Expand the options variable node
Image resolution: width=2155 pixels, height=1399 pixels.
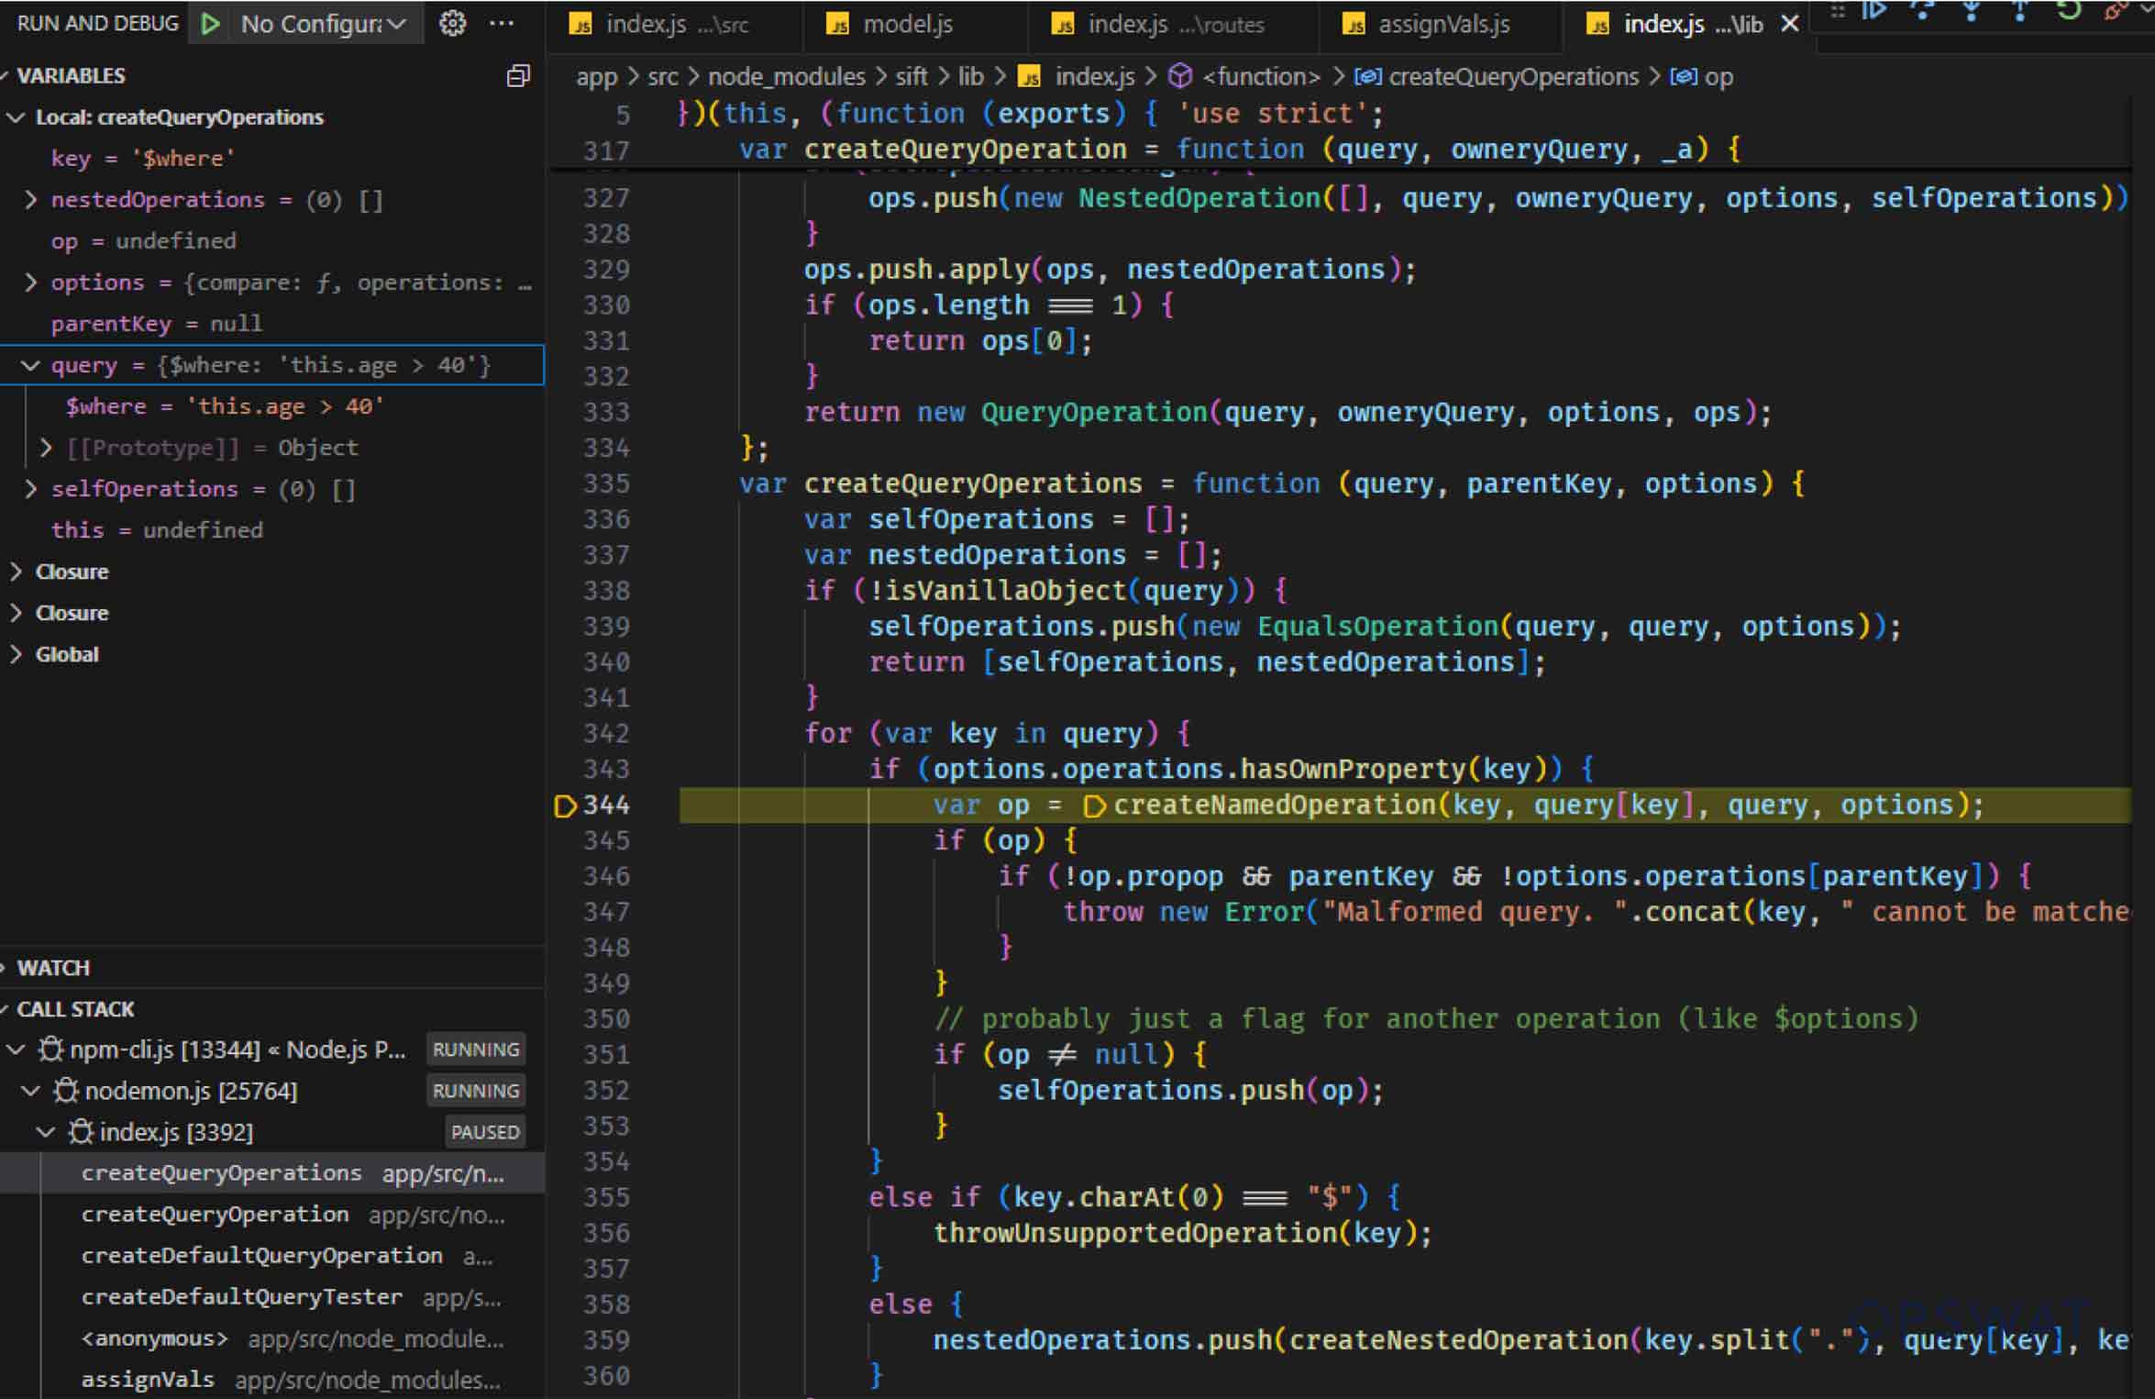click(30, 283)
